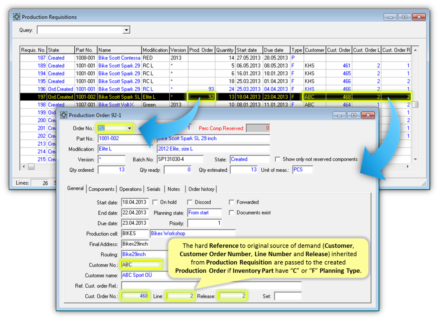Open the Order history tab

coord(201,189)
